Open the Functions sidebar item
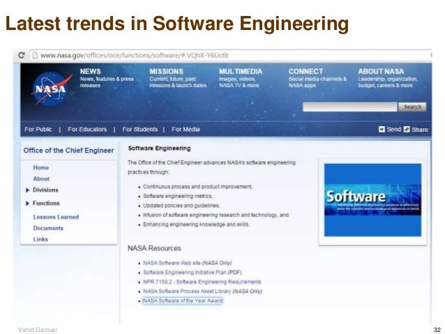This screenshot has height=334, width=445. [x=46, y=204]
